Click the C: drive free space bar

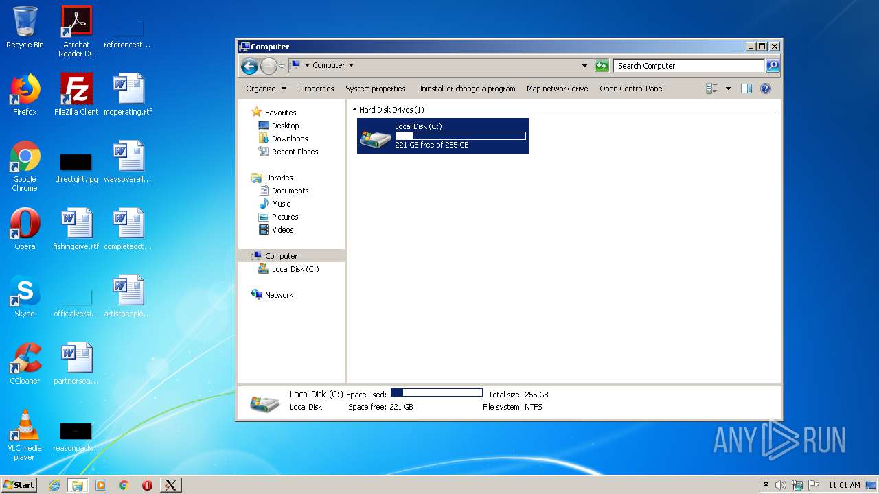coord(461,136)
